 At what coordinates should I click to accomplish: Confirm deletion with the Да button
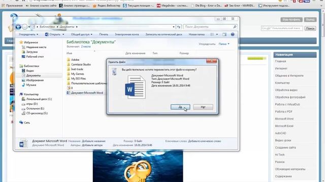click(x=180, y=107)
